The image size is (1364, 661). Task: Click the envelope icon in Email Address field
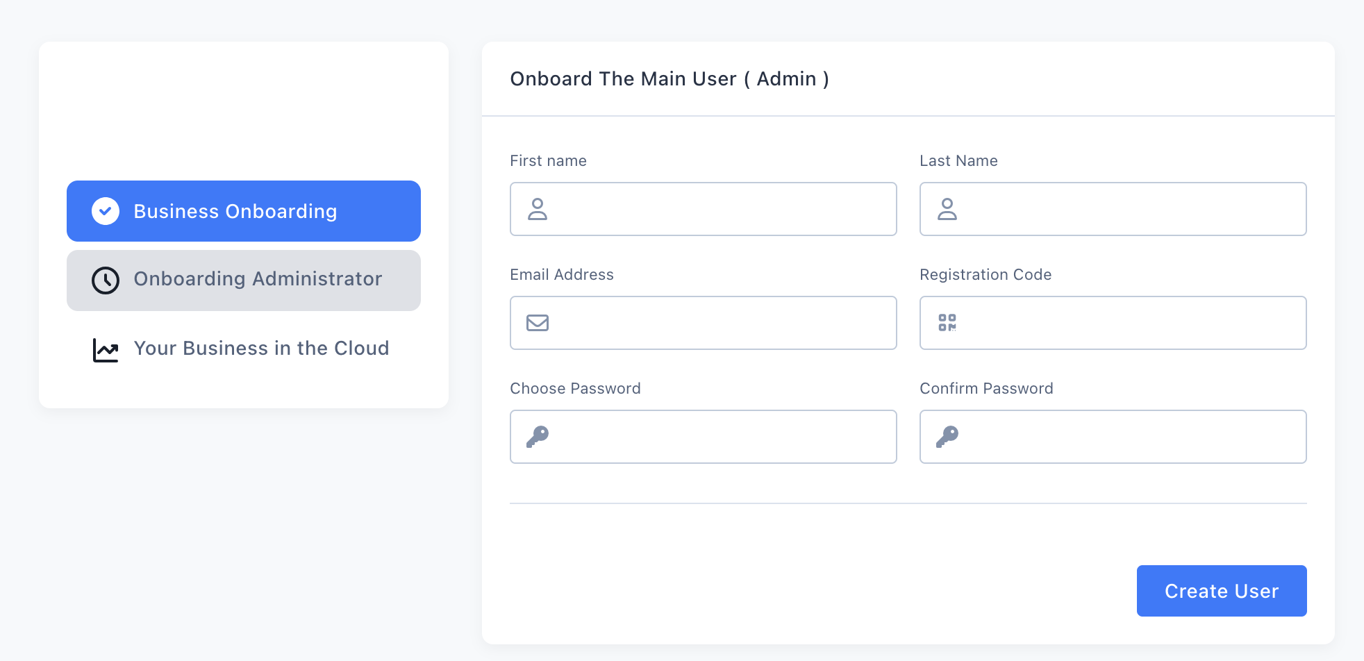[538, 322]
